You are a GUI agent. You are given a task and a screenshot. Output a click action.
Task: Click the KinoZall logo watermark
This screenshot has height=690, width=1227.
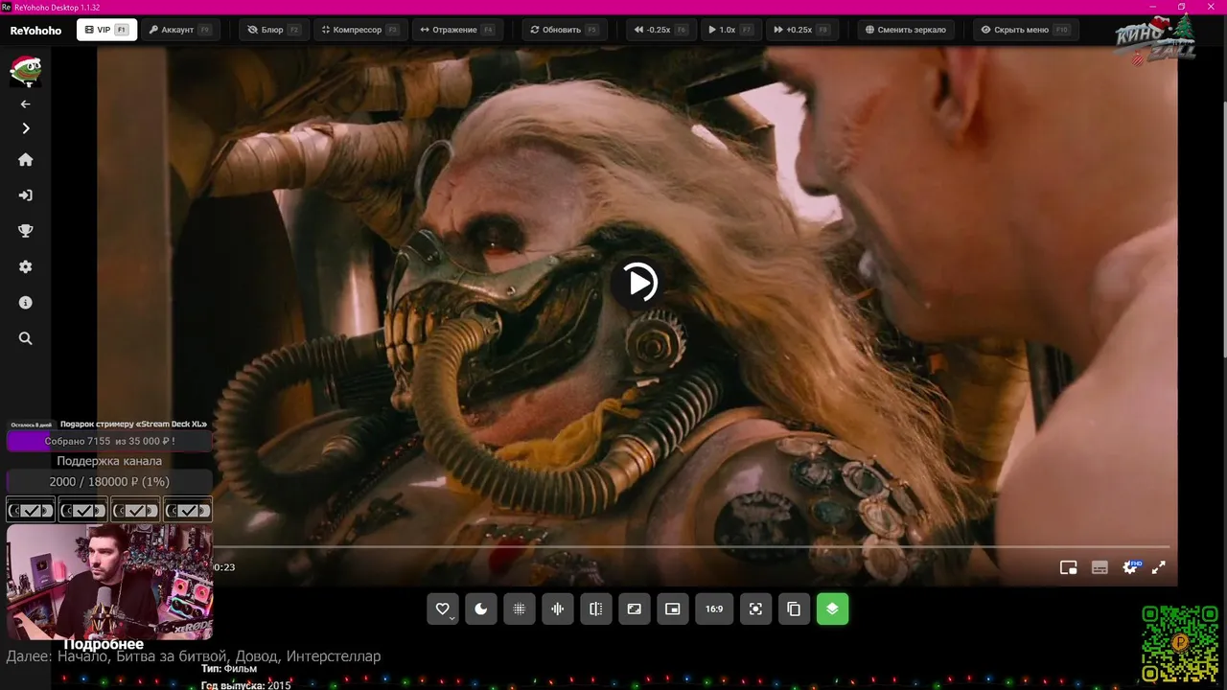coord(1155,41)
